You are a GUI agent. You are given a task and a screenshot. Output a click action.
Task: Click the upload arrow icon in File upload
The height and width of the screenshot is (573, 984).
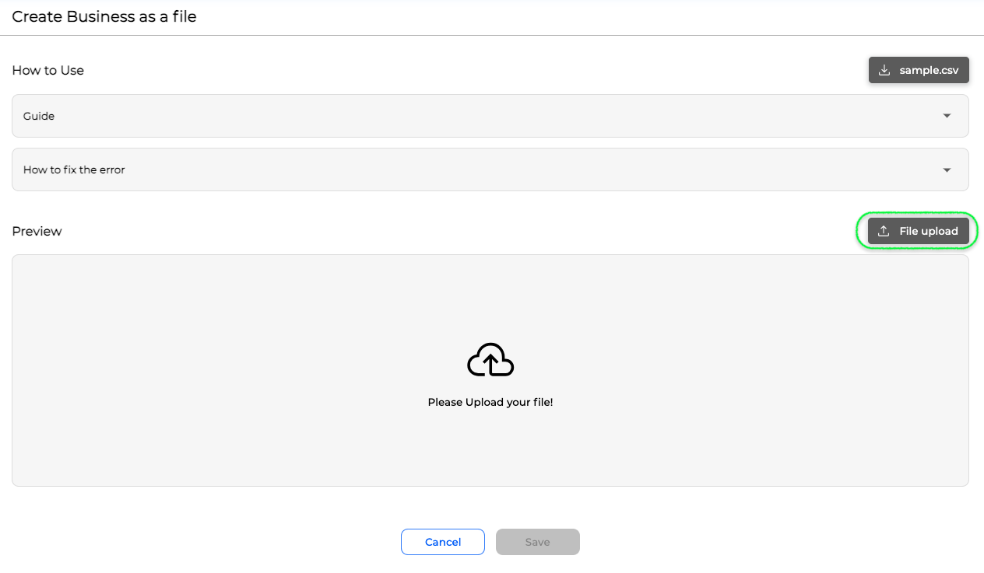884,231
